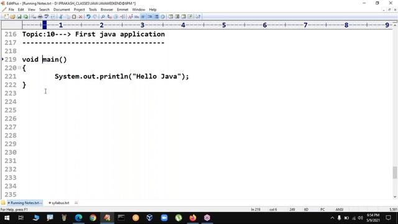Open the File menu

[11, 9]
